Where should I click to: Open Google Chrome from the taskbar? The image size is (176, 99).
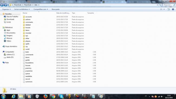pyautogui.click(x=53, y=96)
